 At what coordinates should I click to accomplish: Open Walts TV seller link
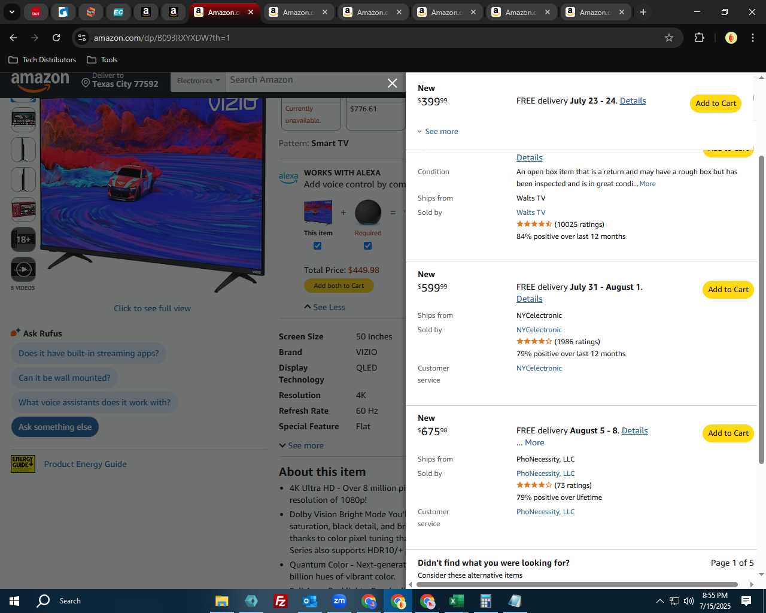[x=531, y=213]
